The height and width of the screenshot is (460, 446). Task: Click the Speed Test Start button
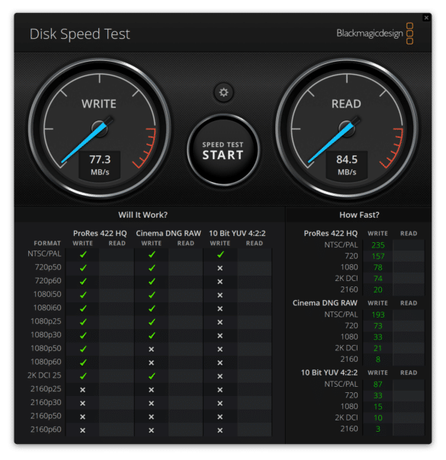223,150
